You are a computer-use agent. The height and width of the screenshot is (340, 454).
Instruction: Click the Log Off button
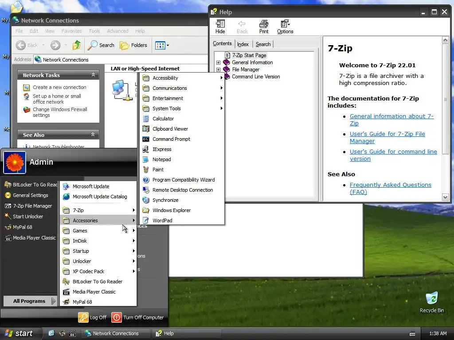click(x=92, y=317)
